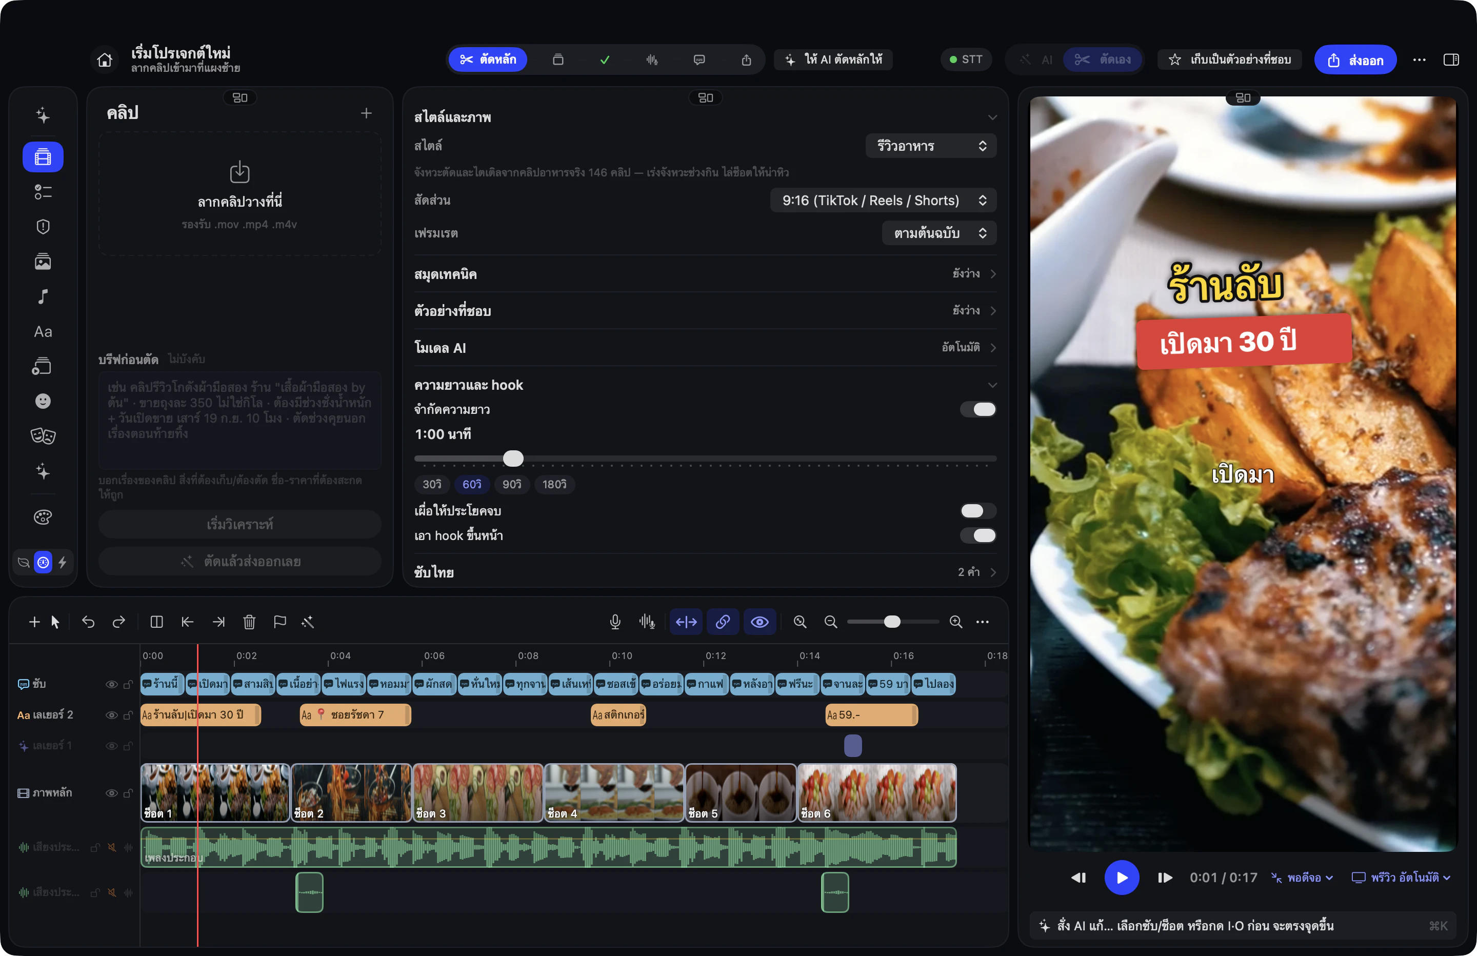Viewport: 1477px width, 956px height.
Task: Click the undo arrow in timeline toolbar
Action: click(x=88, y=622)
